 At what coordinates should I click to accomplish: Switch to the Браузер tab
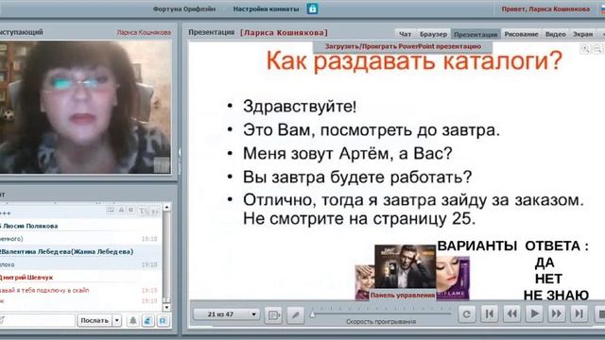(433, 34)
